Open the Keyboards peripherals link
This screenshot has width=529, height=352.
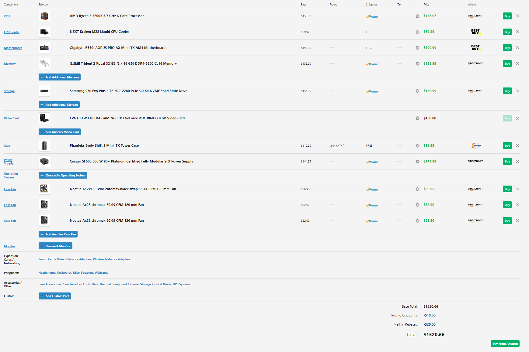click(64, 273)
